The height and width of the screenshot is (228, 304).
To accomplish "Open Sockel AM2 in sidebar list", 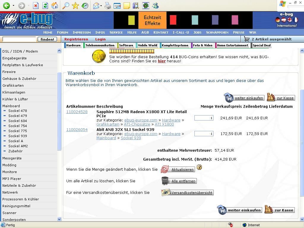I will click(18, 146).
